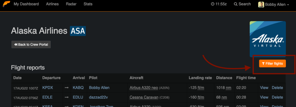Click the Back to Crew Portal button
This screenshot has width=296, height=107.
(31, 45)
